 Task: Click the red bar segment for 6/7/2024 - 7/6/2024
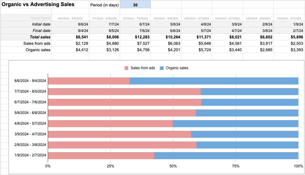coord(124,102)
